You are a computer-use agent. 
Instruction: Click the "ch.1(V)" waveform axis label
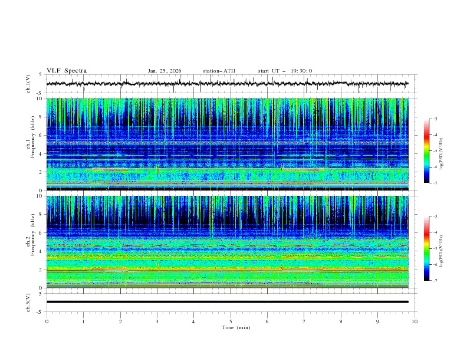pyautogui.click(x=28, y=84)
